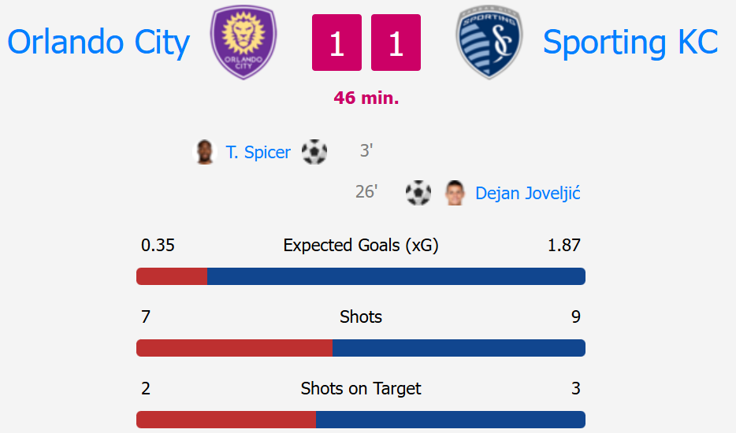Click T. Spicer's player photo

click(x=205, y=152)
